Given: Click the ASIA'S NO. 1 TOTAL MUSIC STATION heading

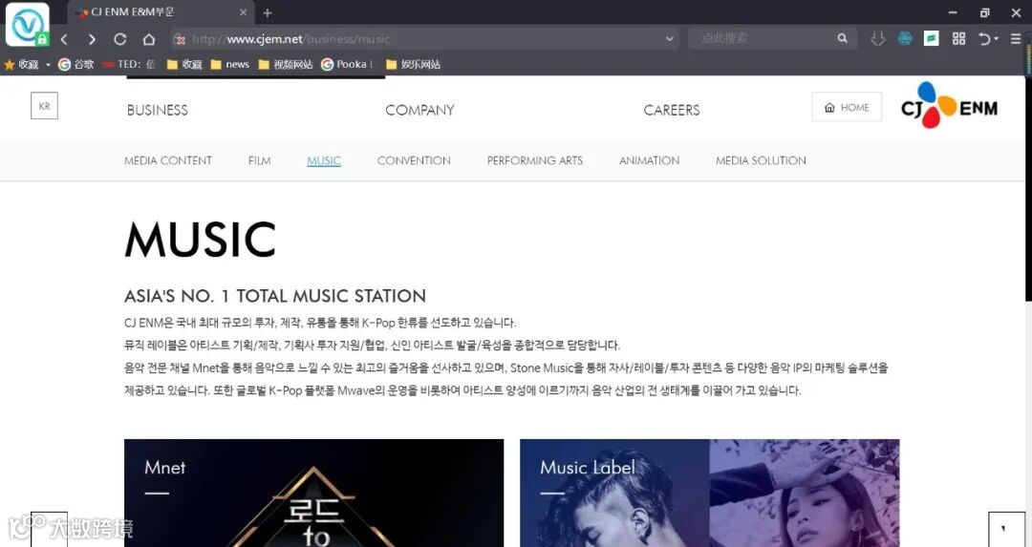Looking at the screenshot, I should point(275,296).
